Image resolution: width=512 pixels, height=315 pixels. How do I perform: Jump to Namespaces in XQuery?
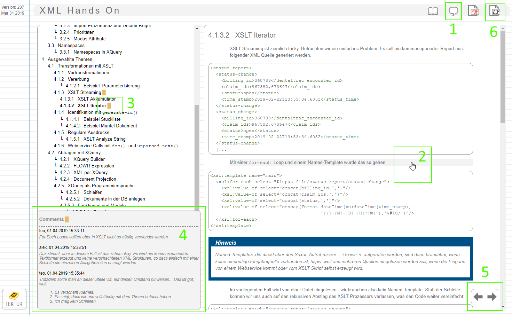[x=97, y=52]
